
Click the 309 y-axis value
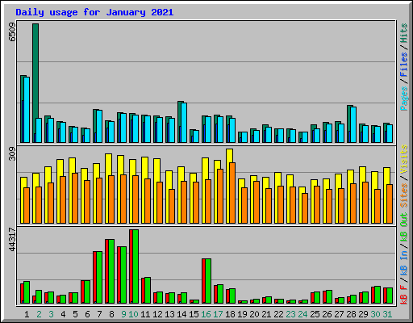pos(12,153)
